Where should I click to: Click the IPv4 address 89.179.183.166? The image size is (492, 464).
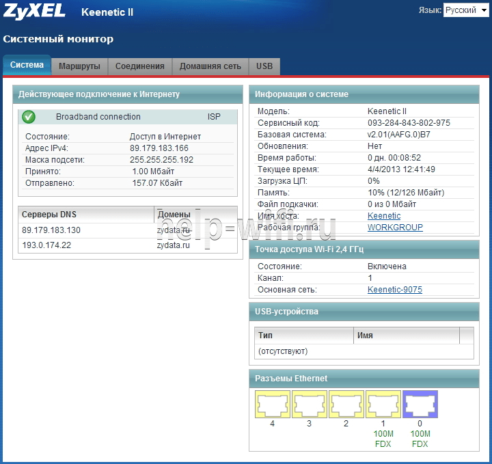coord(159,148)
